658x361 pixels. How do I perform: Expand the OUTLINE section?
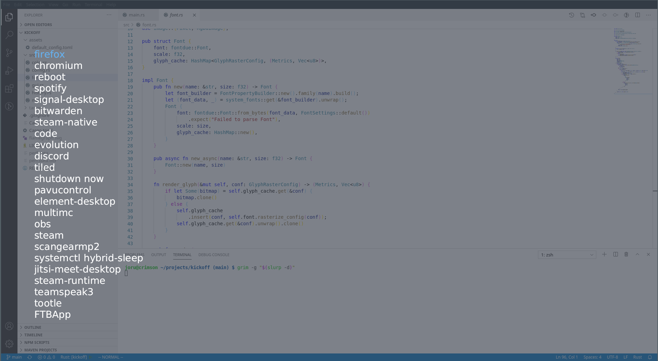(x=33, y=327)
